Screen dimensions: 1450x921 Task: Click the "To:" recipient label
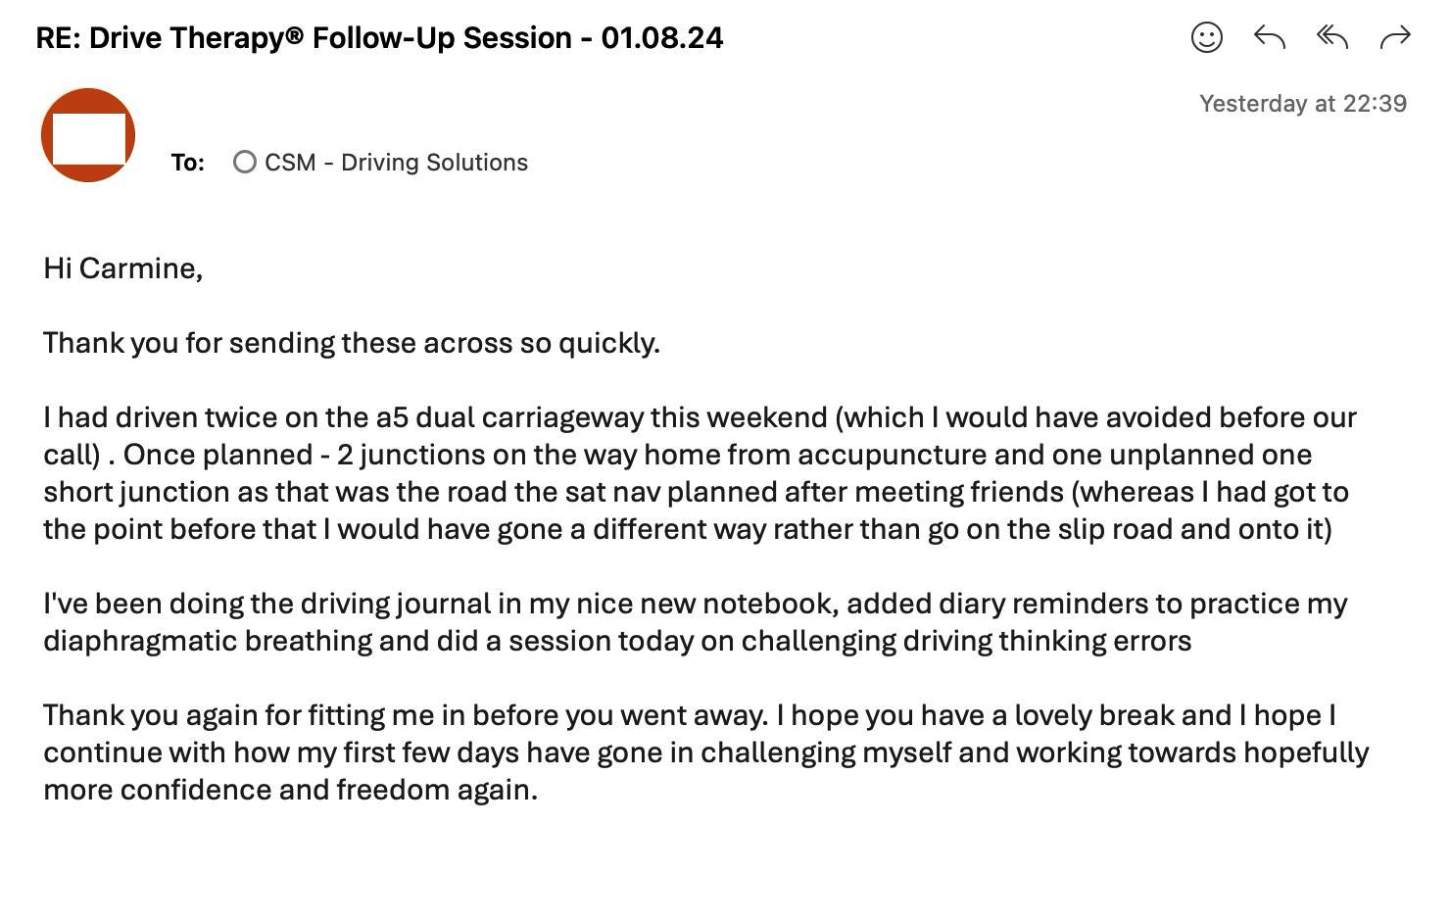pyautogui.click(x=188, y=163)
